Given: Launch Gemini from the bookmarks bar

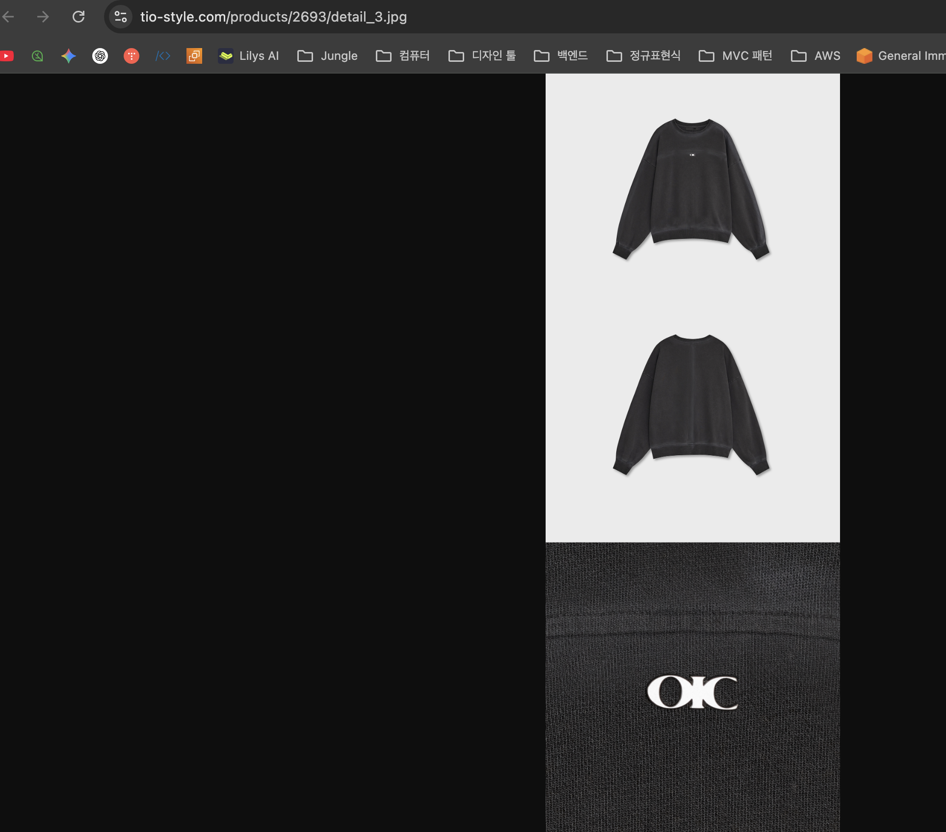Looking at the screenshot, I should 69,55.
